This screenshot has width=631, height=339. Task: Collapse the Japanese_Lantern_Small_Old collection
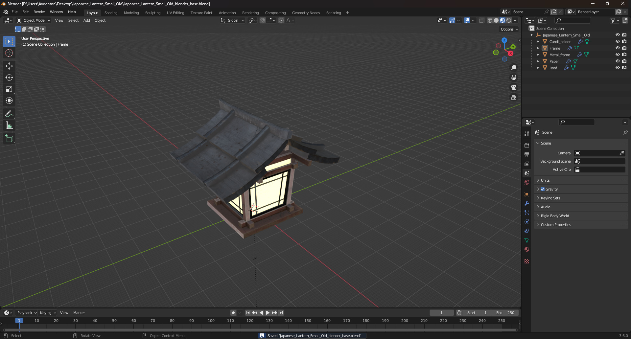[532, 35]
